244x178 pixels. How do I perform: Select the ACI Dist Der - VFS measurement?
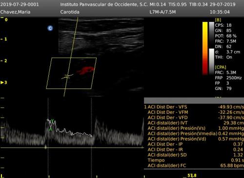tap(194, 107)
